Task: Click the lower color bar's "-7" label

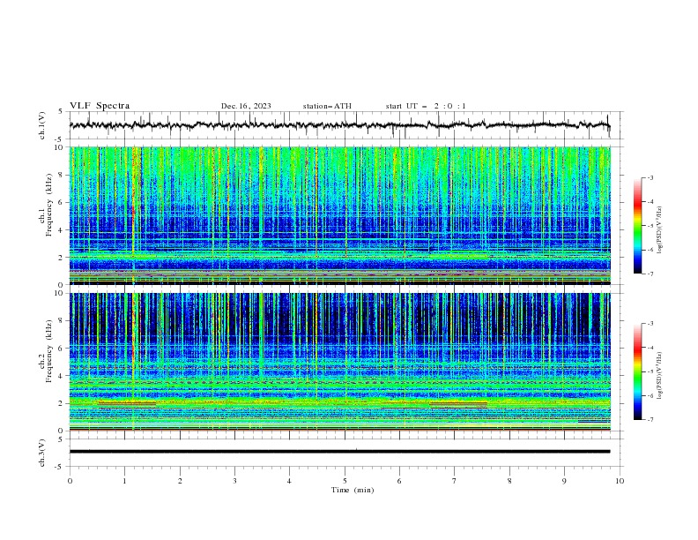Action: tap(650, 420)
